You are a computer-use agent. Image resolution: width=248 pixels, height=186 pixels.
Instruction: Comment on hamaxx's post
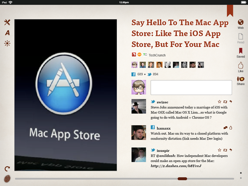point(225,127)
